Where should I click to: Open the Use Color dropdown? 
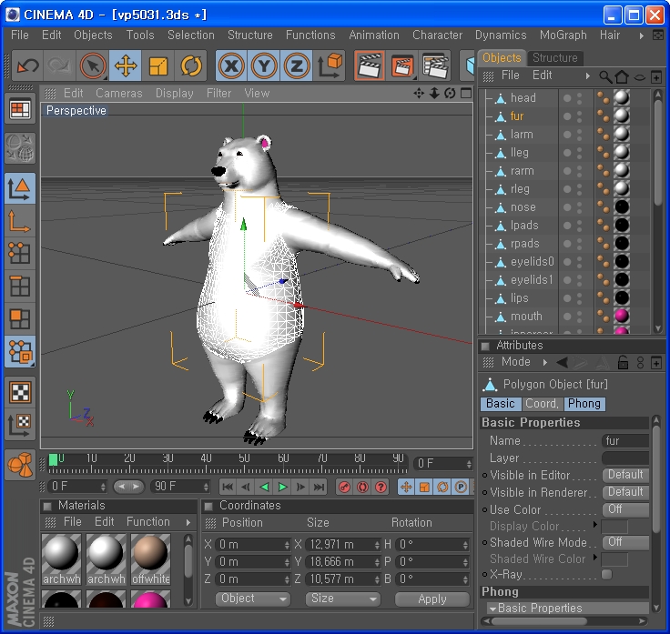tap(625, 509)
